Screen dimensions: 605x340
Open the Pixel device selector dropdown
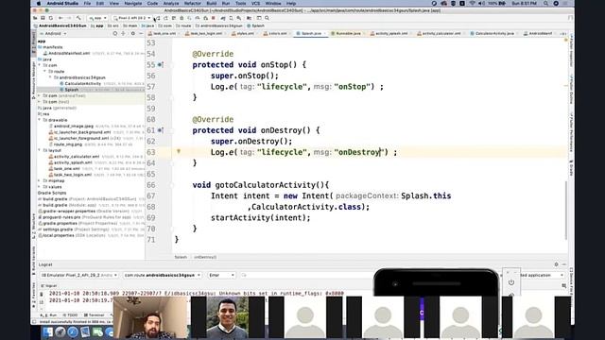point(131,18)
